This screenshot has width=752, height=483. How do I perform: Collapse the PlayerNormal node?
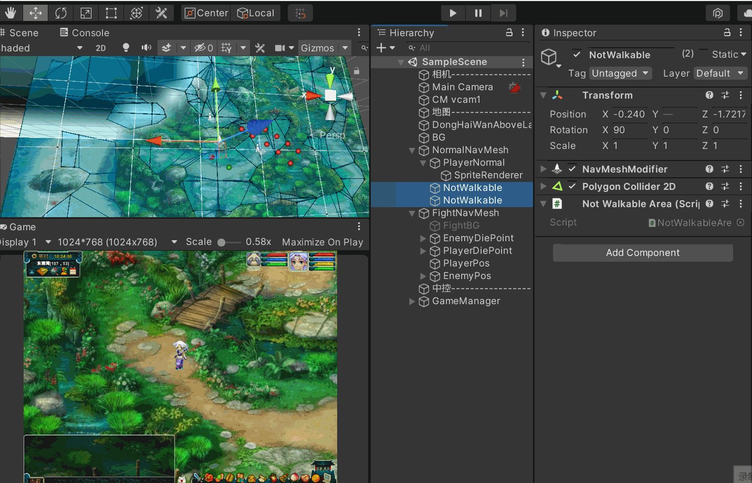(x=423, y=163)
